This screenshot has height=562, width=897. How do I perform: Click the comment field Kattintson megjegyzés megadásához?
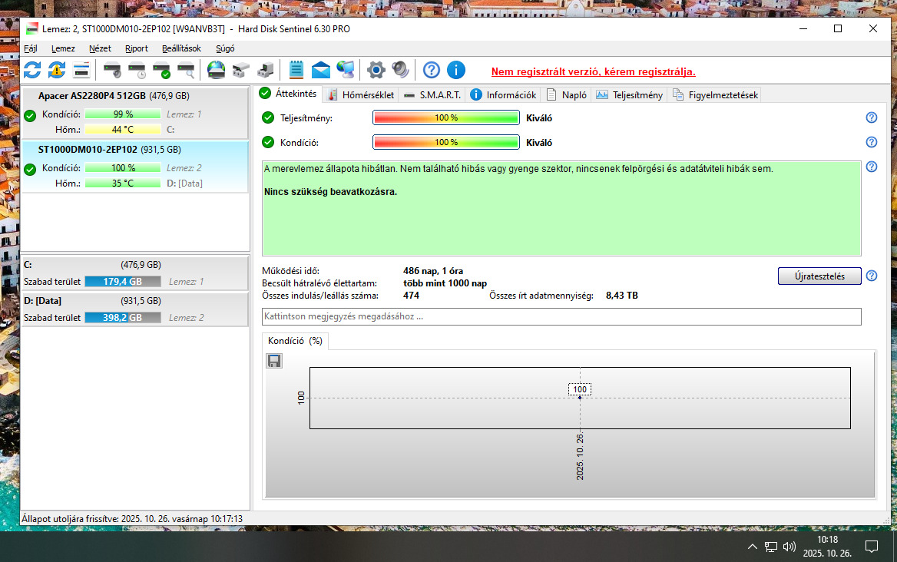(561, 316)
